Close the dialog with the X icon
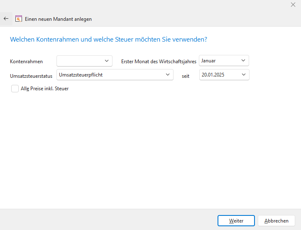 293,5
